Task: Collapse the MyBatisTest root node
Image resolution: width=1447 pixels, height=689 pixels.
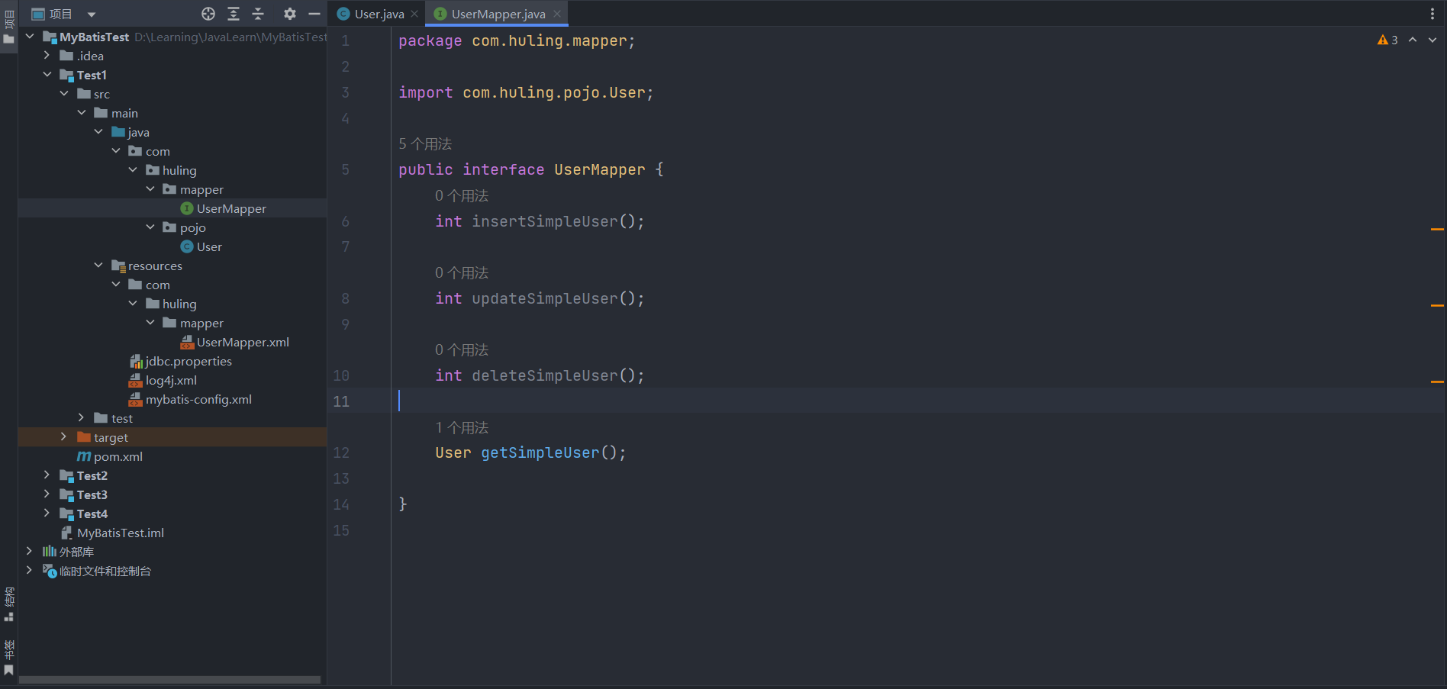Action: click(x=30, y=36)
